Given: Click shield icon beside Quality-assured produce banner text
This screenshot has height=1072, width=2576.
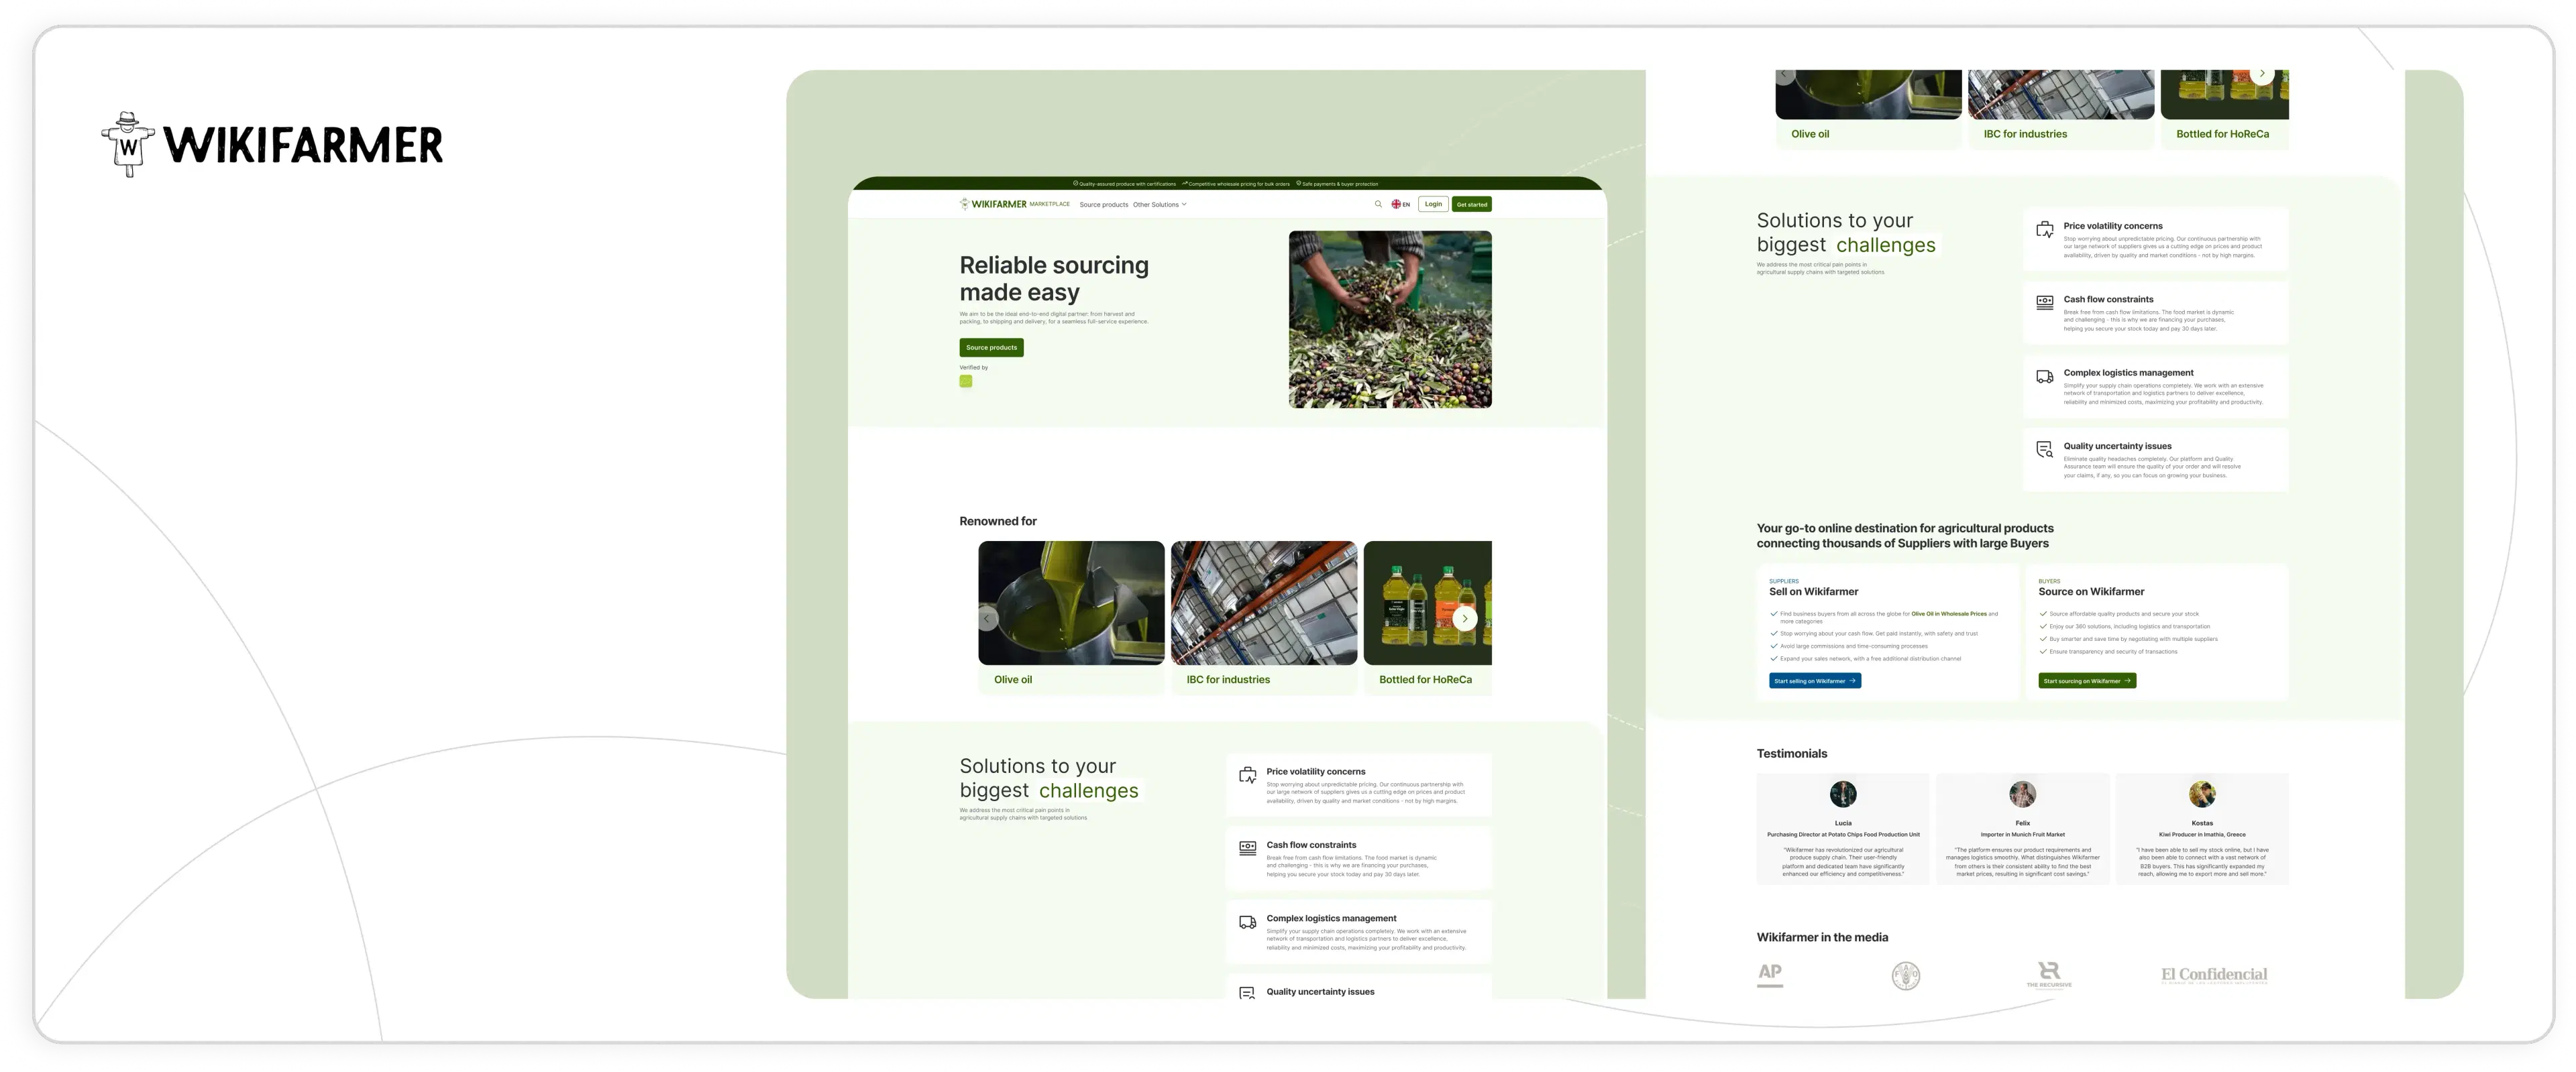Looking at the screenshot, I should point(1075,184).
